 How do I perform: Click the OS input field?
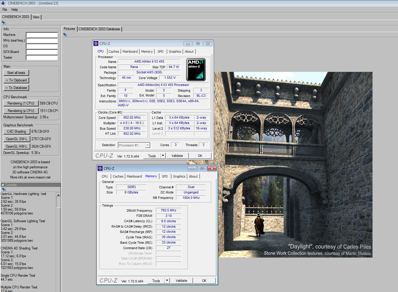42,46
